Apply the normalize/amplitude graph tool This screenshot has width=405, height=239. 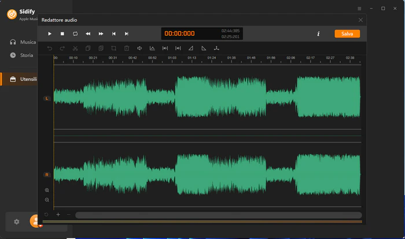[x=152, y=48]
